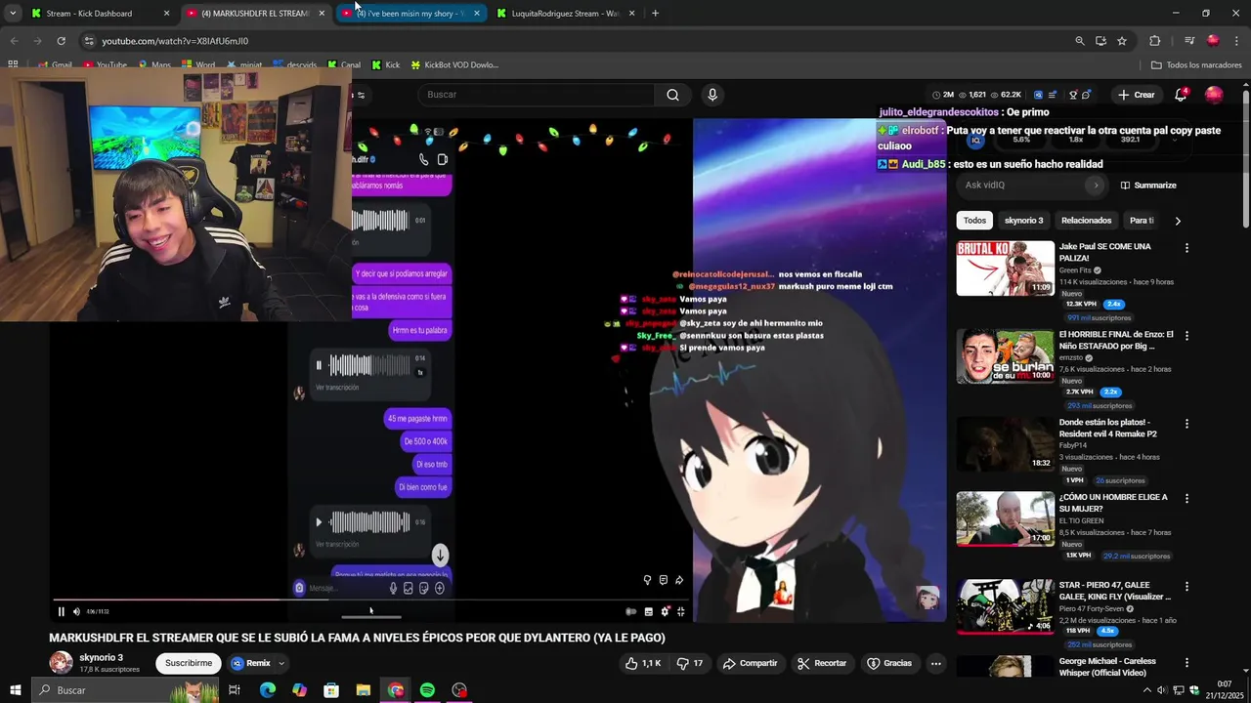This screenshot has width=1251, height=703.
Task: Open Microsoft Edge from the taskbar
Action: tap(267, 690)
